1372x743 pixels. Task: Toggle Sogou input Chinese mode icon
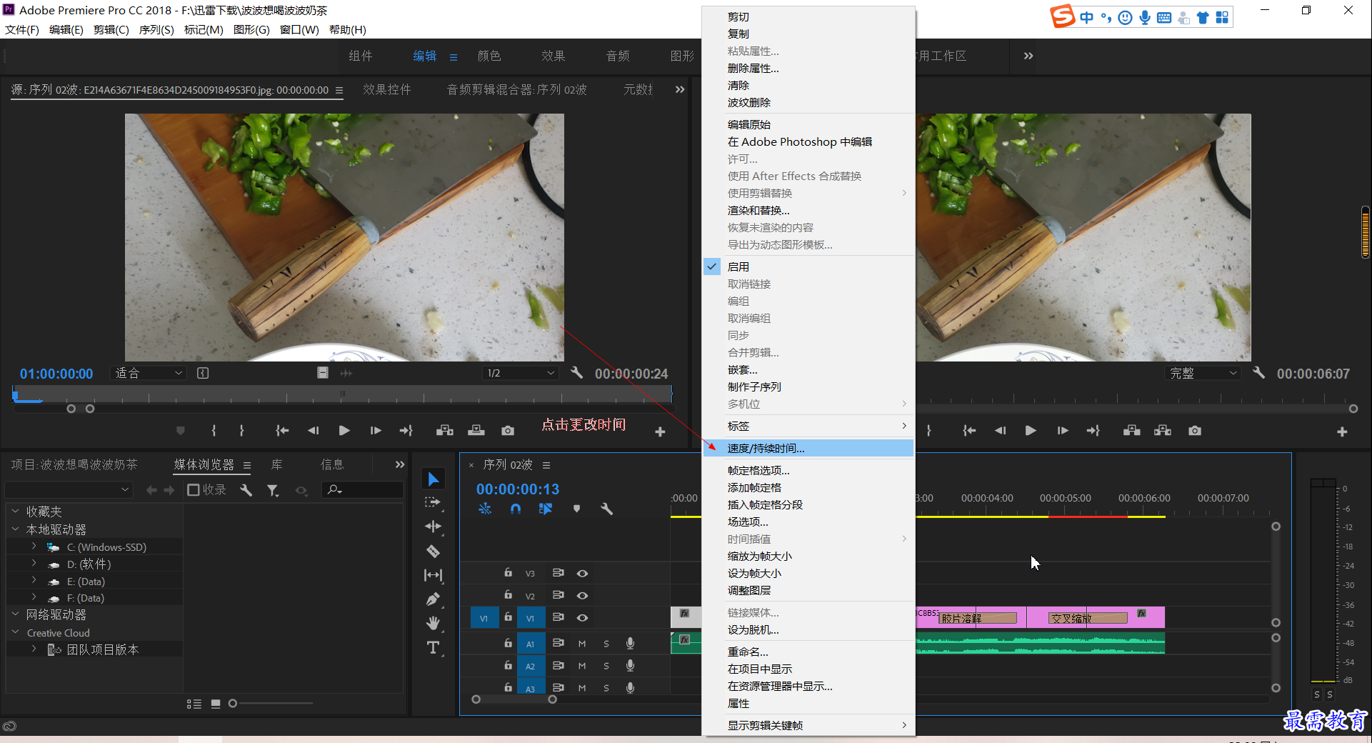[x=1086, y=17]
